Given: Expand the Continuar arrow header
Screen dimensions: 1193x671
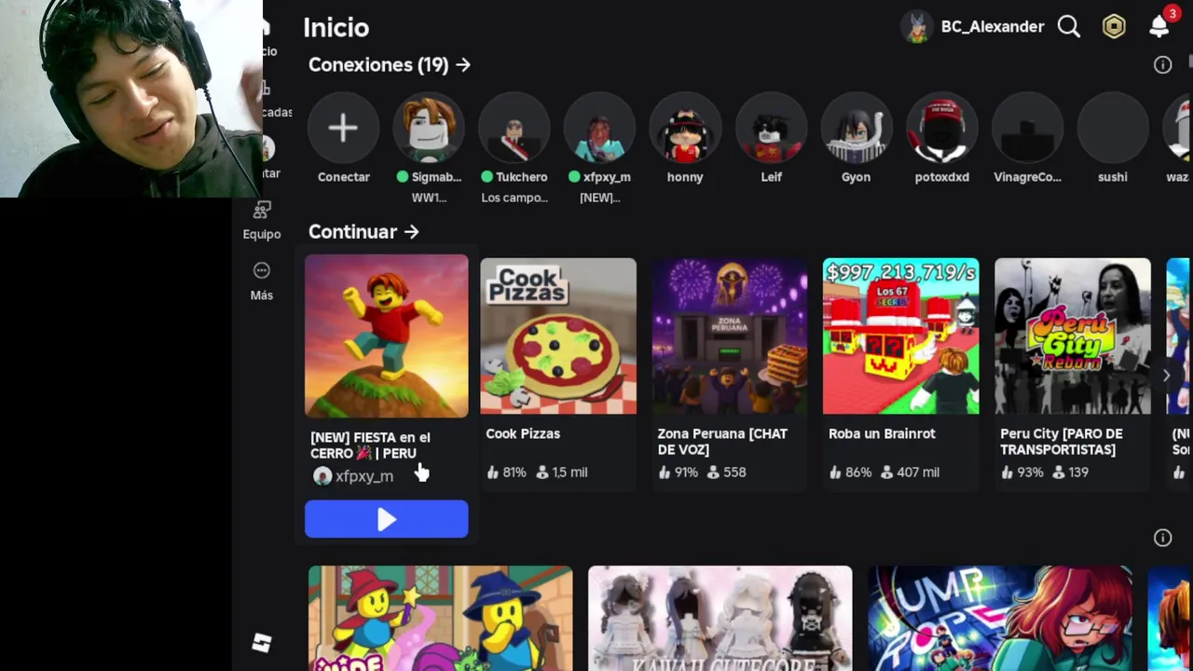Looking at the screenshot, I should [x=364, y=231].
